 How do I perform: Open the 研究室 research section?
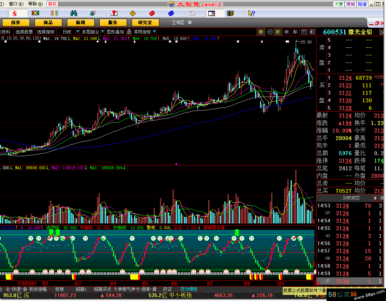pyautogui.click(x=145, y=23)
